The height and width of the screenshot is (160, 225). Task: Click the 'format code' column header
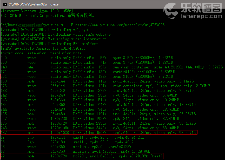pos(12,53)
